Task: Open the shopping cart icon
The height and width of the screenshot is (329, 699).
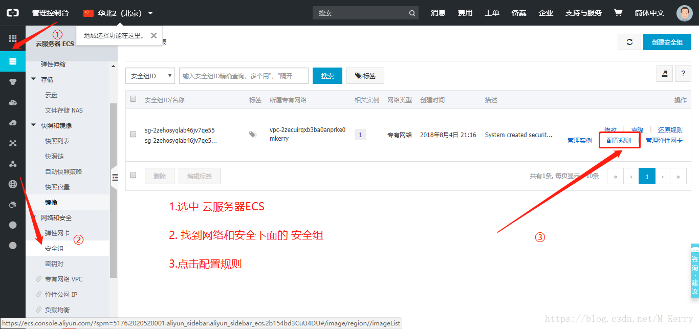Action: pyautogui.click(x=618, y=13)
